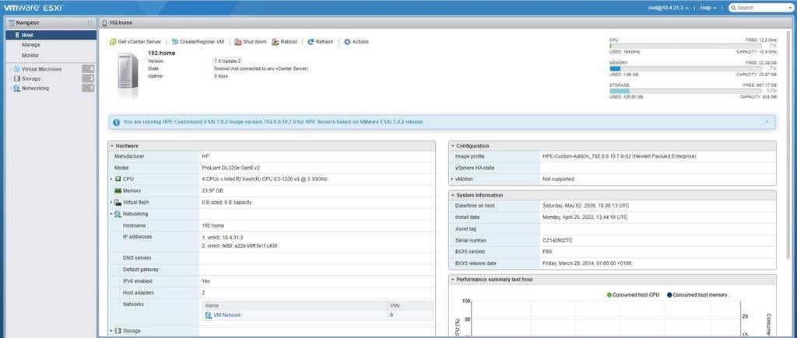Expand the CPU row in Hardware
The image size is (797, 338).
(x=111, y=179)
